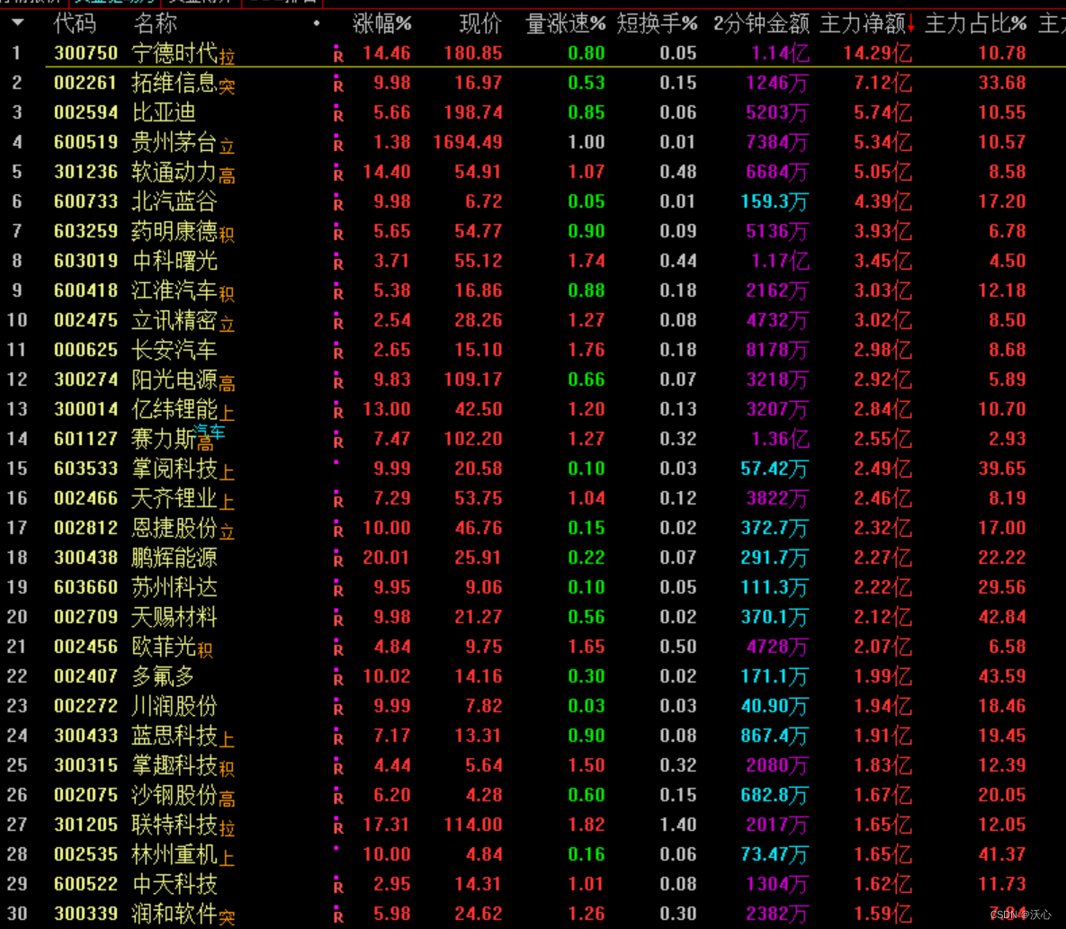Select stock name 宁德时代
The height and width of the screenshot is (929, 1066).
(175, 53)
